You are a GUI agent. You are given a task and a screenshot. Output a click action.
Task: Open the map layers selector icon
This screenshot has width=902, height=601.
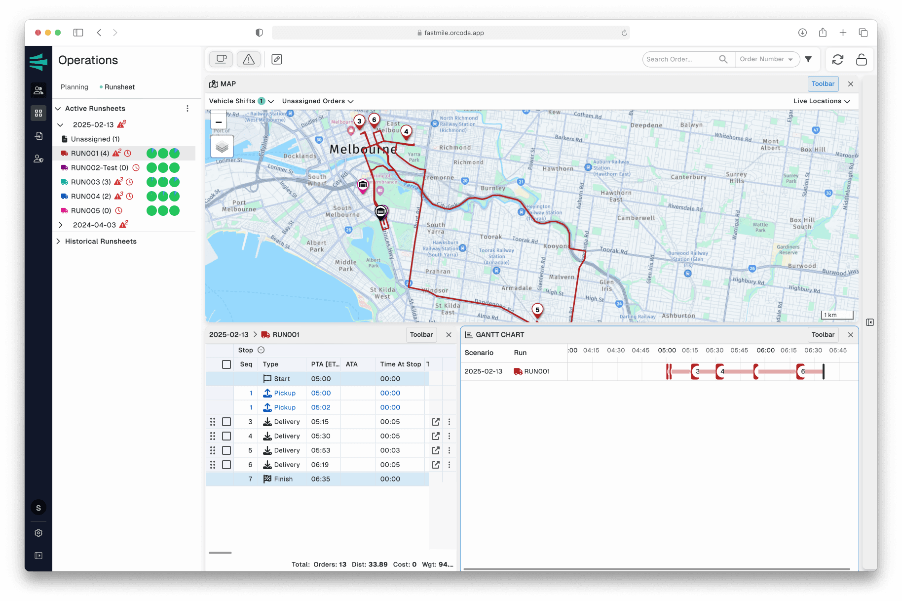(222, 146)
